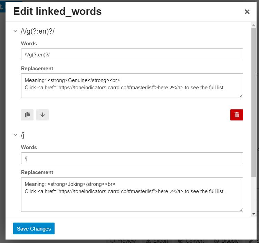Click the scrollbar down arrow in the dialog
Image resolution: width=259 pixels, height=243 pixels.
click(x=253, y=214)
